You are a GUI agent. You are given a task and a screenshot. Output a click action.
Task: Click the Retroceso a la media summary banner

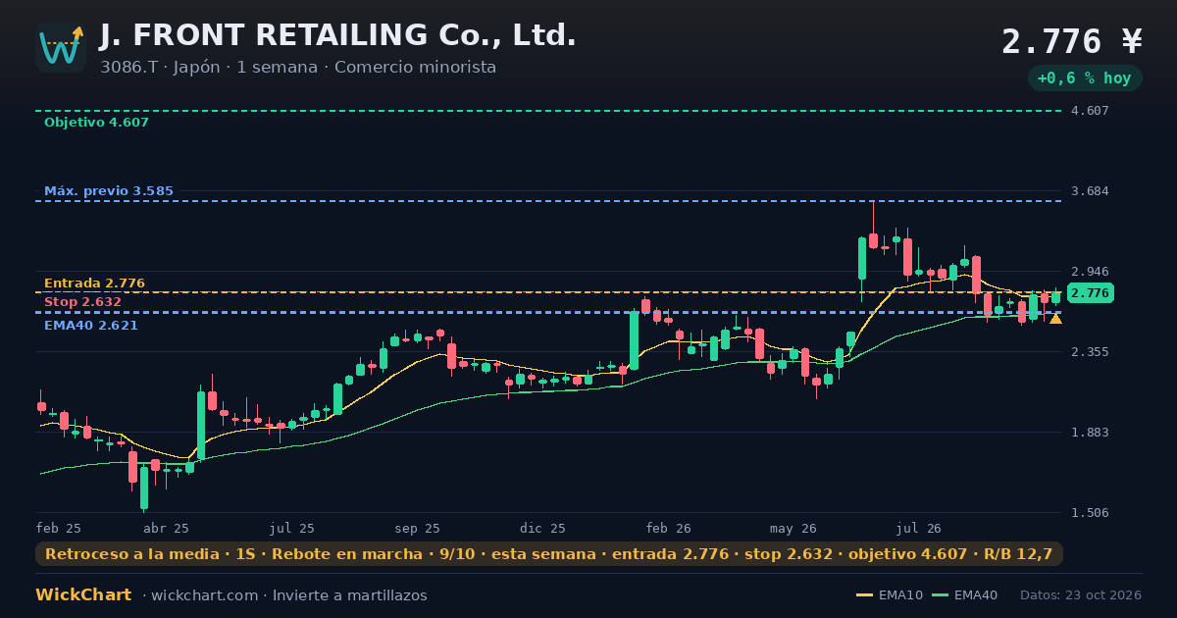click(x=549, y=554)
